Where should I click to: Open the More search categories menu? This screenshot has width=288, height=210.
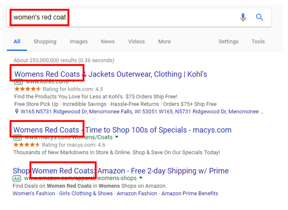pos(164,42)
